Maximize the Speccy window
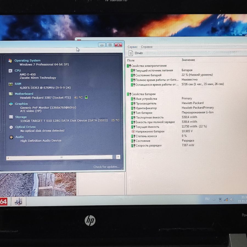 110,45
